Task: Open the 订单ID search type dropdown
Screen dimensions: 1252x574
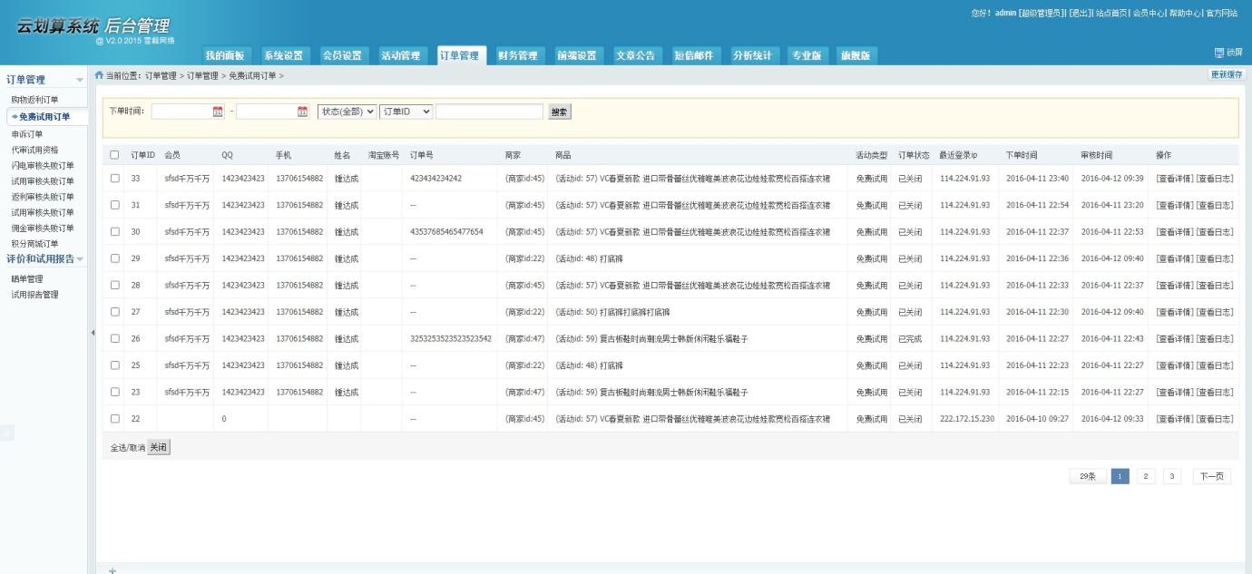Action: point(406,112)
